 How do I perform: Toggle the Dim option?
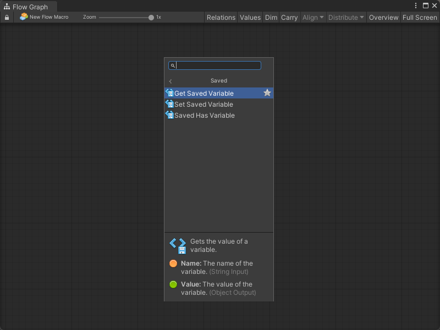tap(271, 18)
